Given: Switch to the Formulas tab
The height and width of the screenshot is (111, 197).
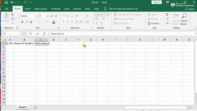Looking at the screenshot, I should point(55,9).
